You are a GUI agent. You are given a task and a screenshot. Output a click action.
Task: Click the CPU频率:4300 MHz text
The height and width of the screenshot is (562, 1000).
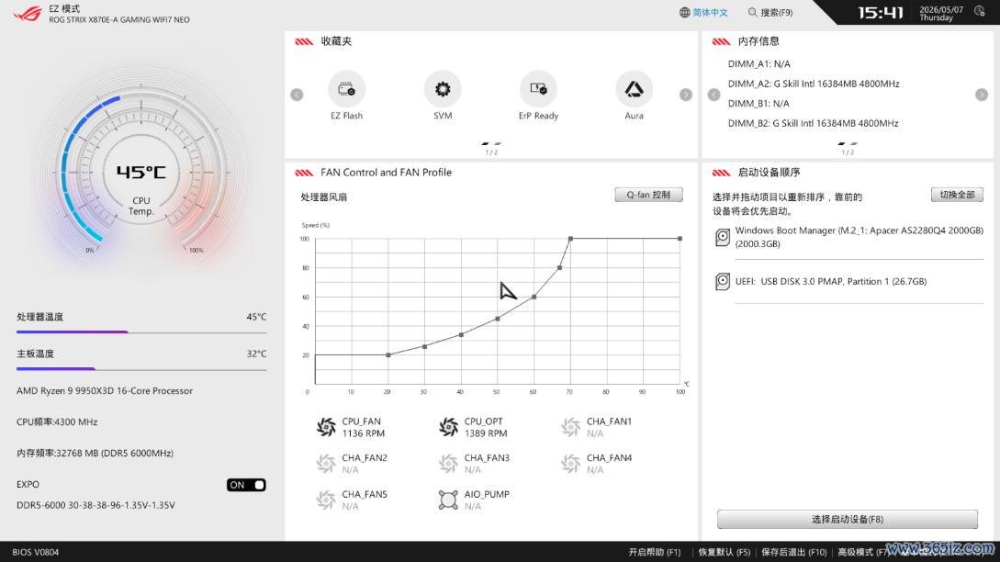point(57,421)
